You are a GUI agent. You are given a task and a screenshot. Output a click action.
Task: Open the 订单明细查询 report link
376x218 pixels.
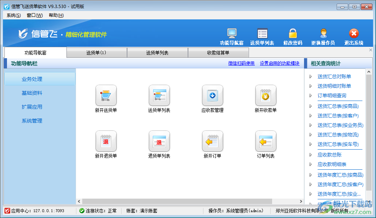[x=332, y=95]
